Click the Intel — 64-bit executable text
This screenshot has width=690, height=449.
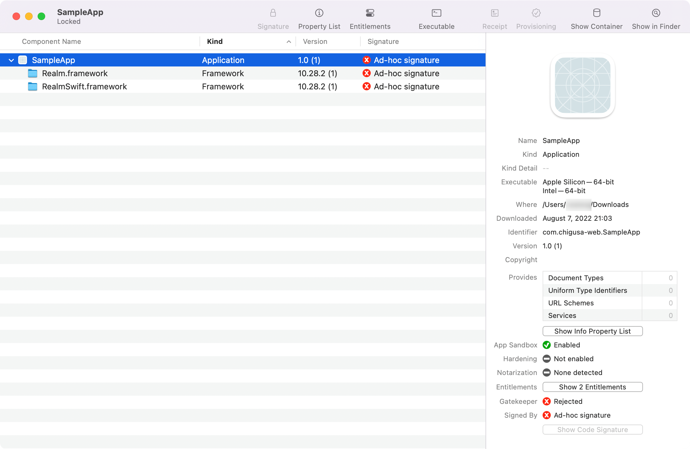pyautogui.click(x=564, y=191)
